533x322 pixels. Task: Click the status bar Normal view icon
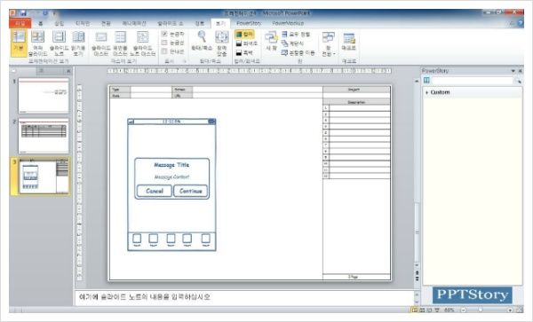coord(414,310)
